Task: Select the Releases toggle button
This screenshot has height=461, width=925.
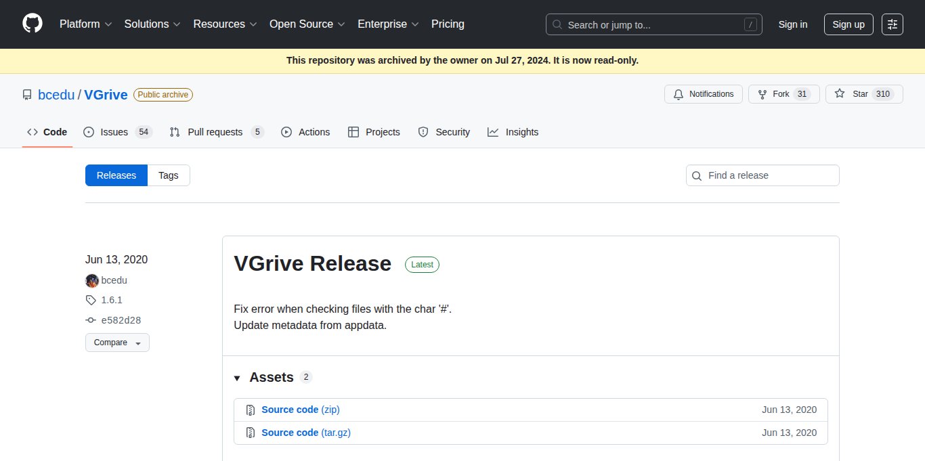Action: [116, 175]
